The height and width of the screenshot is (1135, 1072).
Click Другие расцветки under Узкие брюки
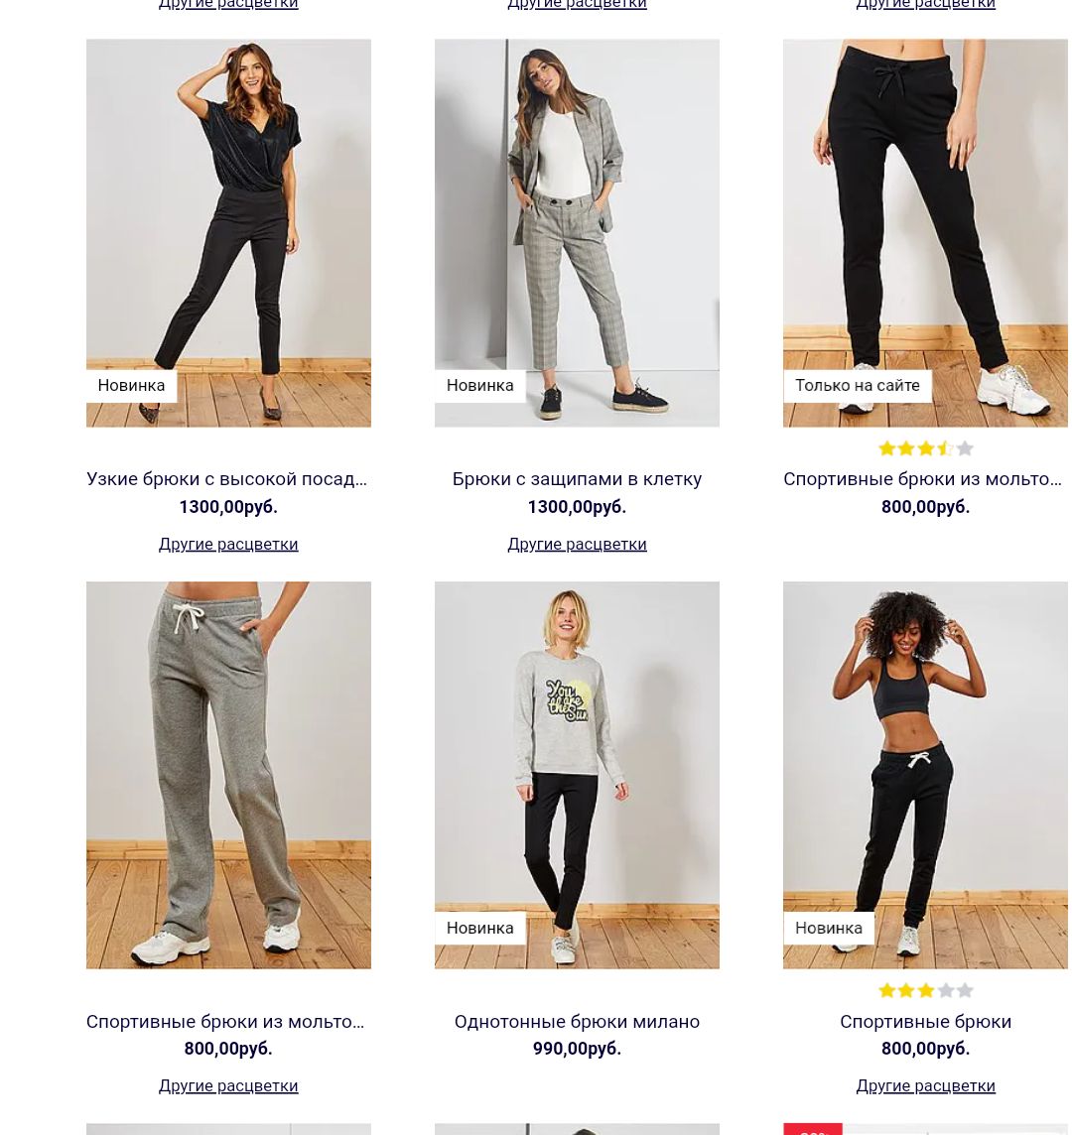[x=228, y=544]
